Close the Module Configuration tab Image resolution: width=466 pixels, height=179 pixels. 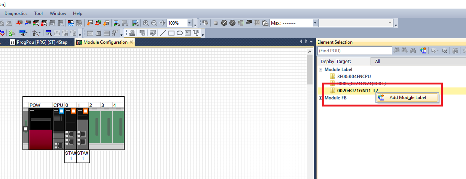point(131,42)
